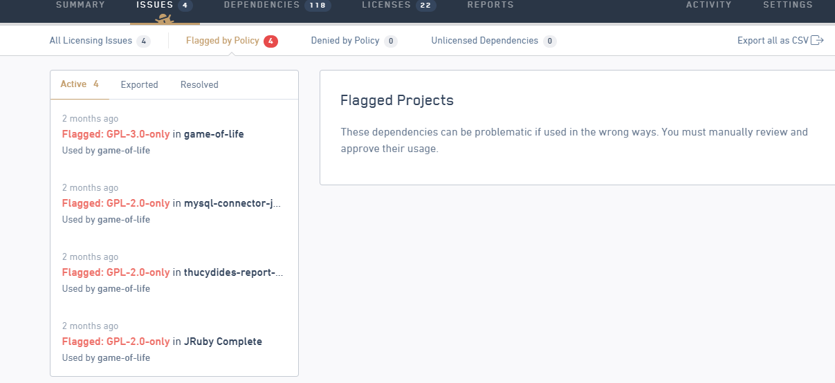The height and width of the screenshot is (383, 835).
Task: Show Unlicensed Dependencies issues
Action: point(494,41)
